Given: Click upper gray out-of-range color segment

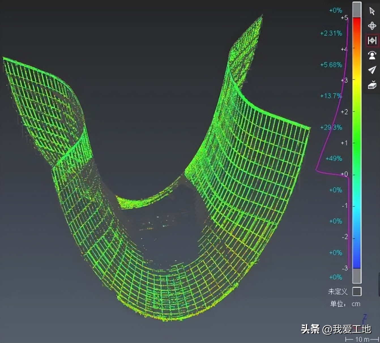Looking at the screenshot, I should 357,10.
